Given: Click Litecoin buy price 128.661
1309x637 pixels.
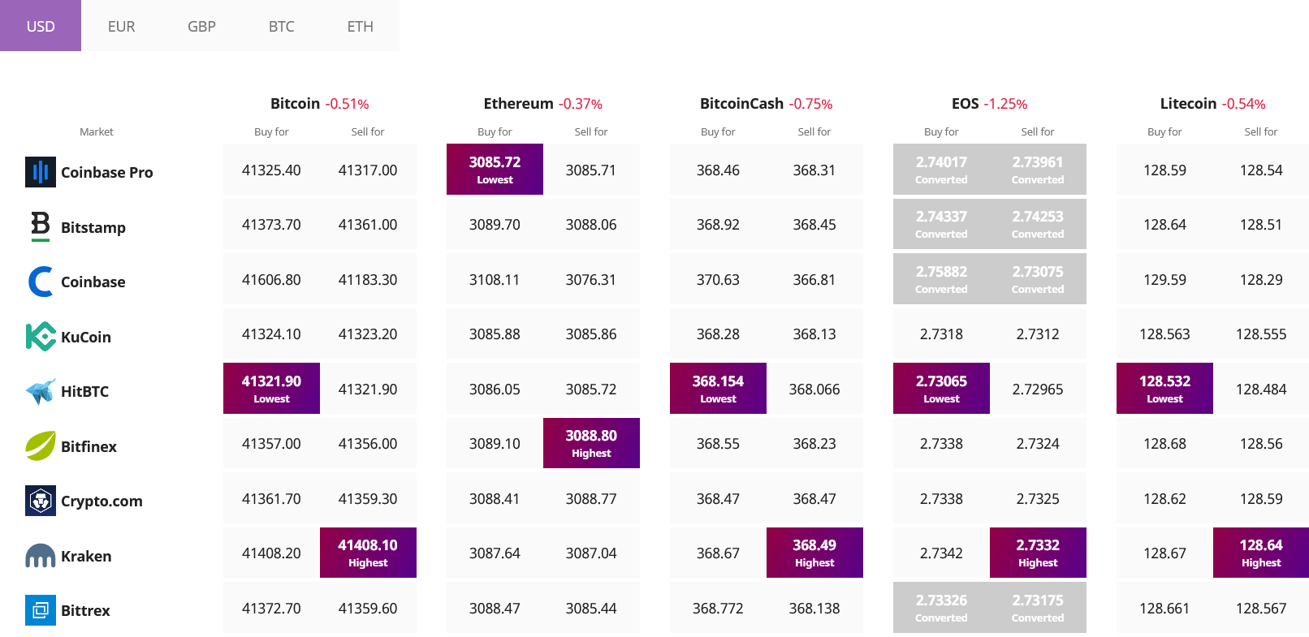Looking at the screenshot, I should click(1164, 608).
